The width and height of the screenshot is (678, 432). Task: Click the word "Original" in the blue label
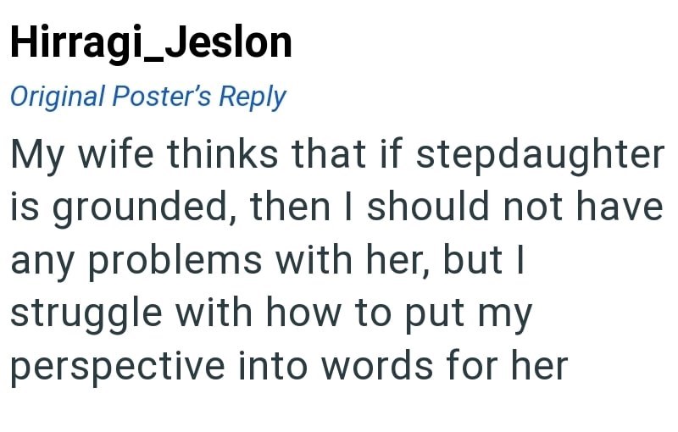coord(58,97)
